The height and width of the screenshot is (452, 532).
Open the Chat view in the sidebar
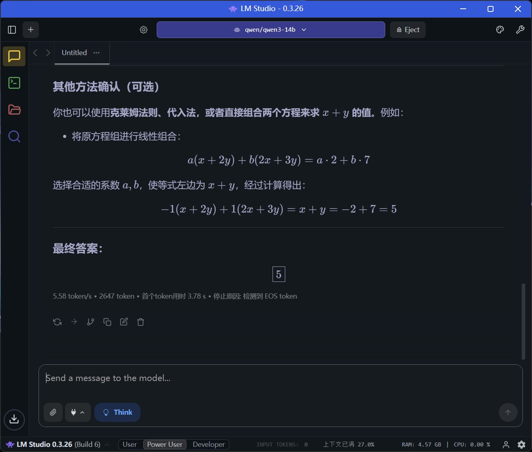[x=14, y=56]
